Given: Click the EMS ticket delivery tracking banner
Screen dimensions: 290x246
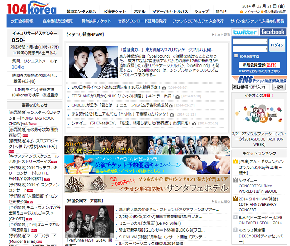Looking at the screenshot, I should click(x=260, y=79).
